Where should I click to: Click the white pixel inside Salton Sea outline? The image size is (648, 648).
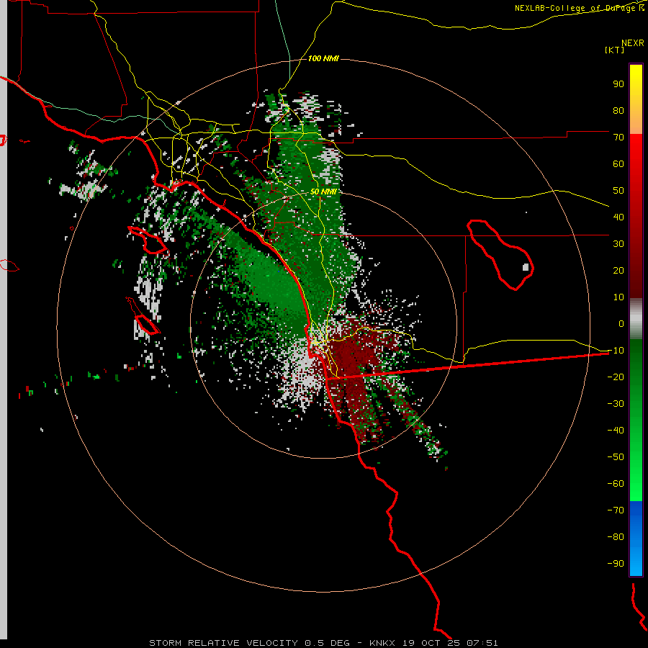[x=526, y=267]
